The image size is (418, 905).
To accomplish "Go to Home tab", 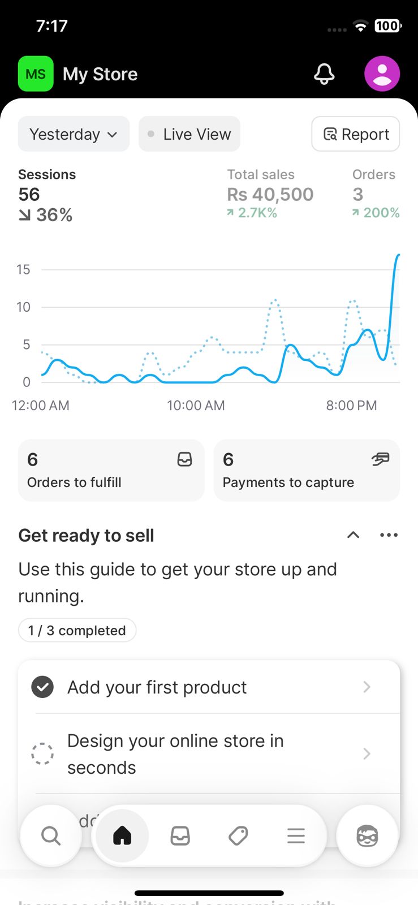I will point(122,835).
